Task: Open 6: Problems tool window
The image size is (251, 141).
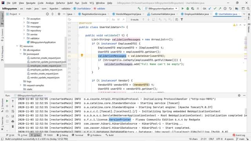Action: coord(94,135)
